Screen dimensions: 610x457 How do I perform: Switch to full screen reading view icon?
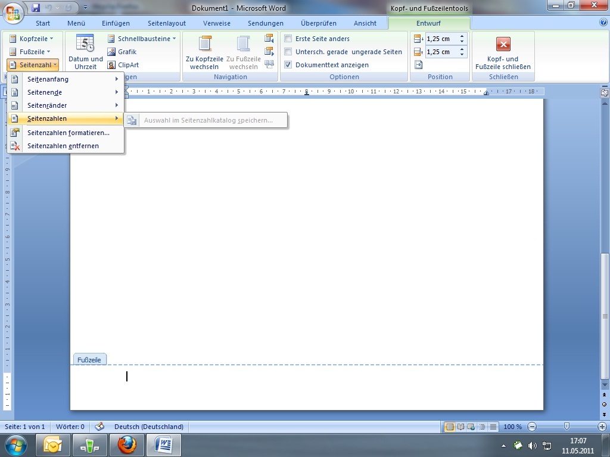460,427
